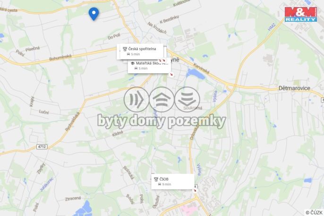This screenshot has height=216, width=324.
Task: Click the bank icon beside ČSOB
Action: point(156,179)
